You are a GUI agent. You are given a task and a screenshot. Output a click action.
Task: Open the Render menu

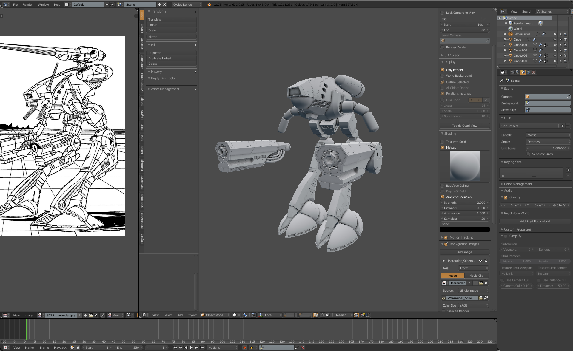[x=27, y=4]
